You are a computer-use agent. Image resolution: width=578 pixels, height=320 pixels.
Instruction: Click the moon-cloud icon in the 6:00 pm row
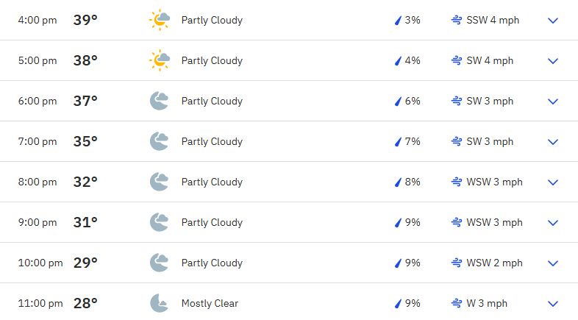pyautogui.click(x=160, y=101)
